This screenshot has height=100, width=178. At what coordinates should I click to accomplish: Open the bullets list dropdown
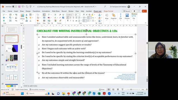pos(86,21)
